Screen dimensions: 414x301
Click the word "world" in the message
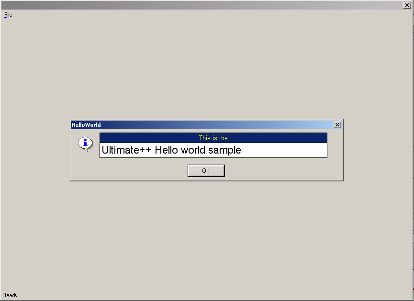coord(193,150)
